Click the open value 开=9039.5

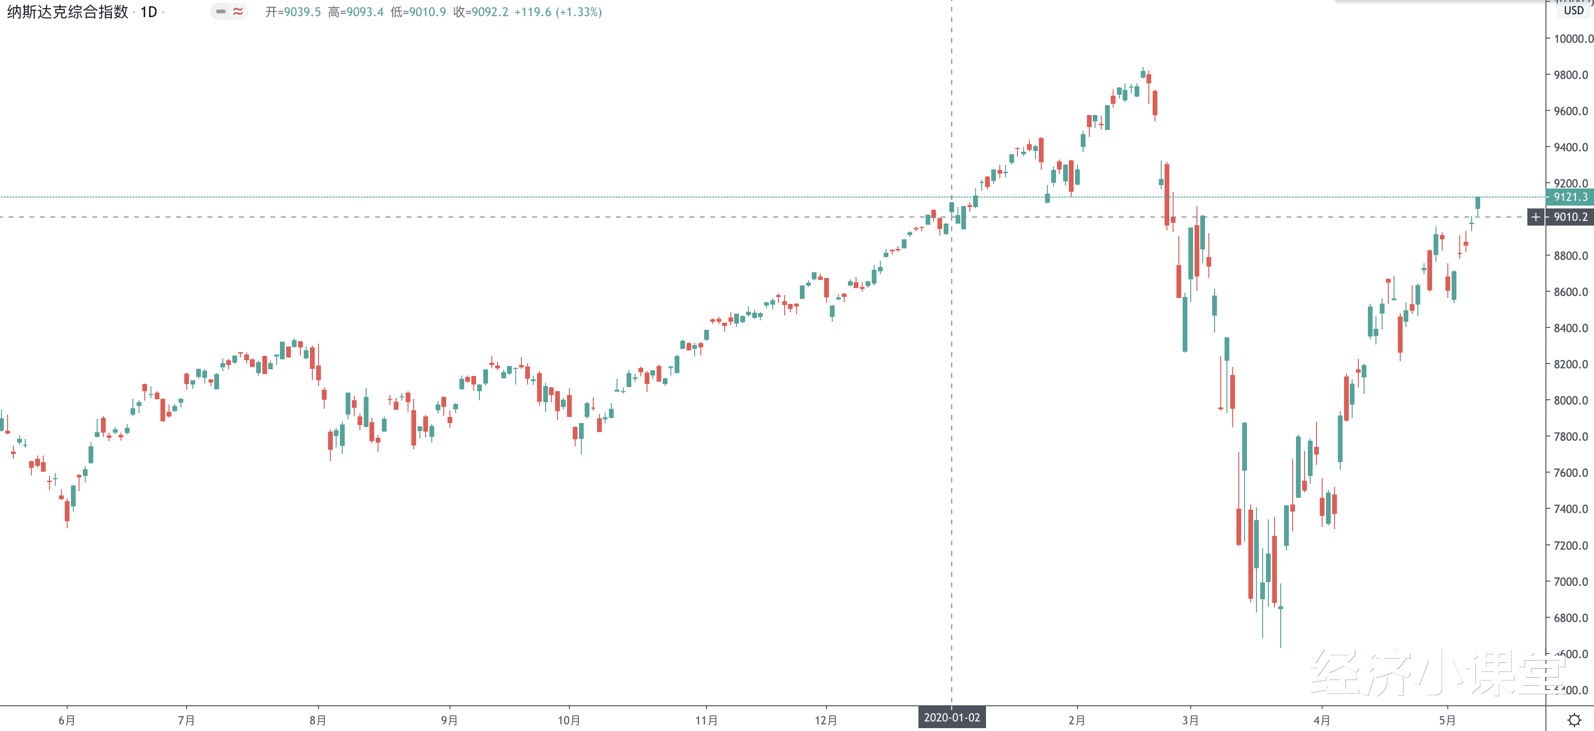coord(293,12)
